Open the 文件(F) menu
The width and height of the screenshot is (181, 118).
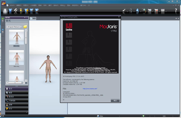tap(12, 5)
